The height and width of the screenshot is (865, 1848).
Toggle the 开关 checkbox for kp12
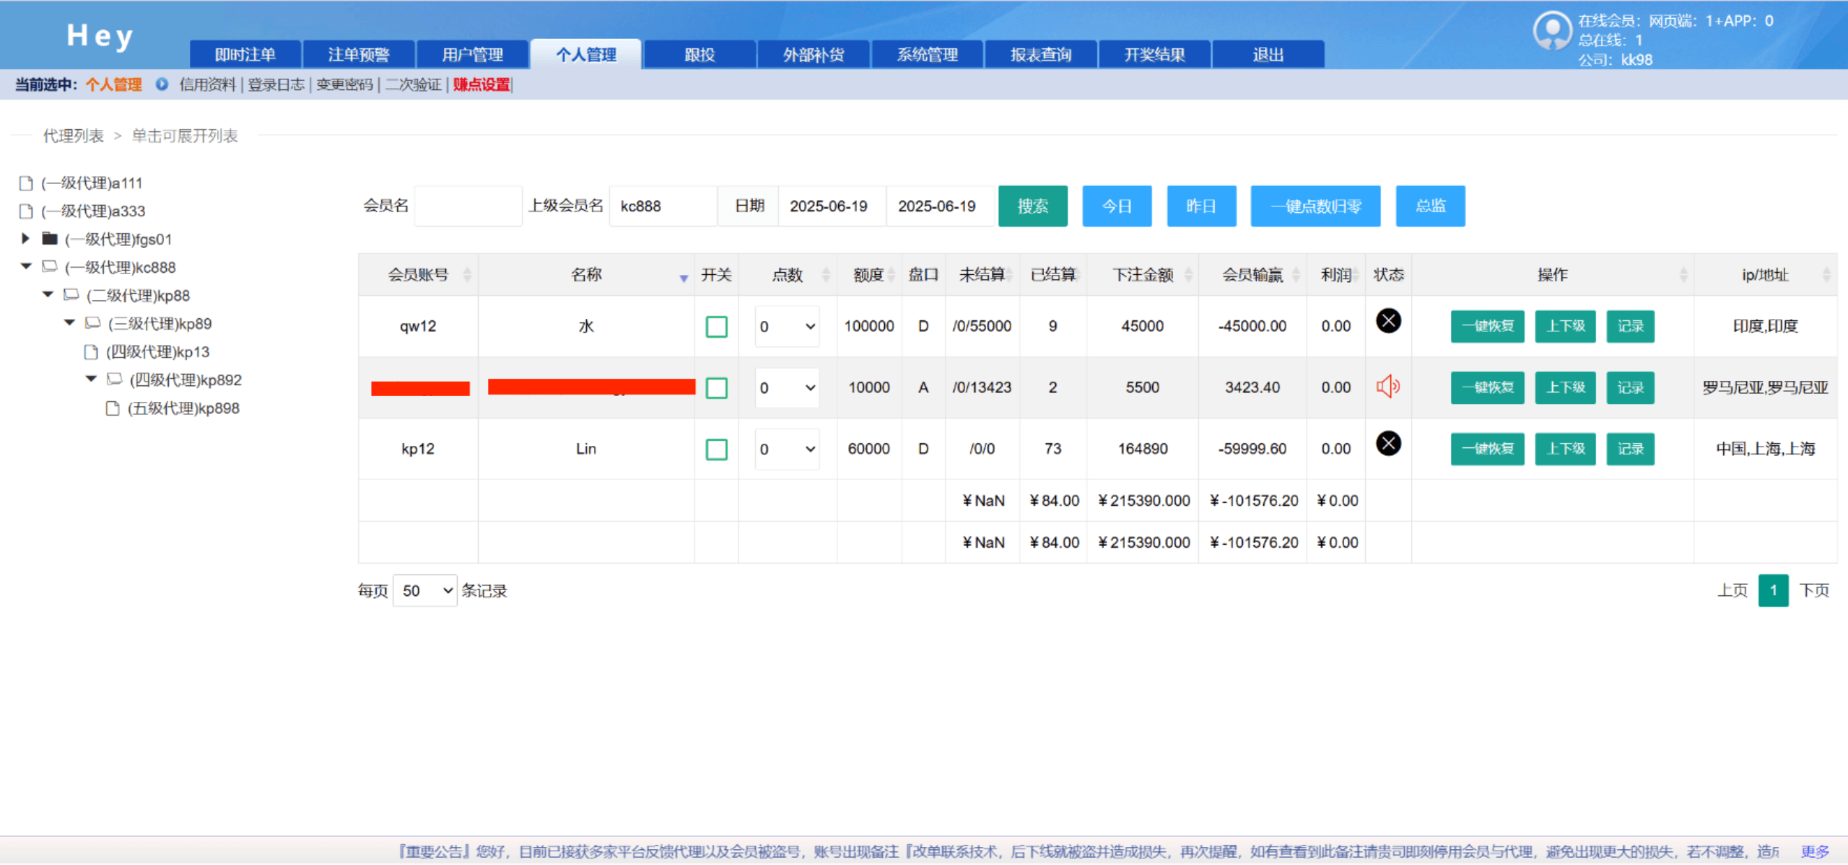(x=716, y=449)
